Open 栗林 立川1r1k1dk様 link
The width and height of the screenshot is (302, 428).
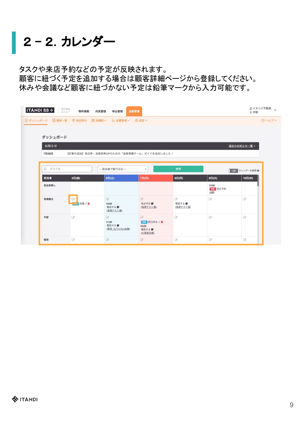[118, 229]
